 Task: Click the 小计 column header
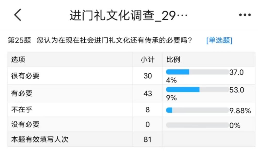click(x=147, y=60)
